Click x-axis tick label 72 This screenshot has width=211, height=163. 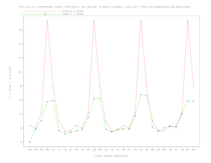tap(170, 150)
